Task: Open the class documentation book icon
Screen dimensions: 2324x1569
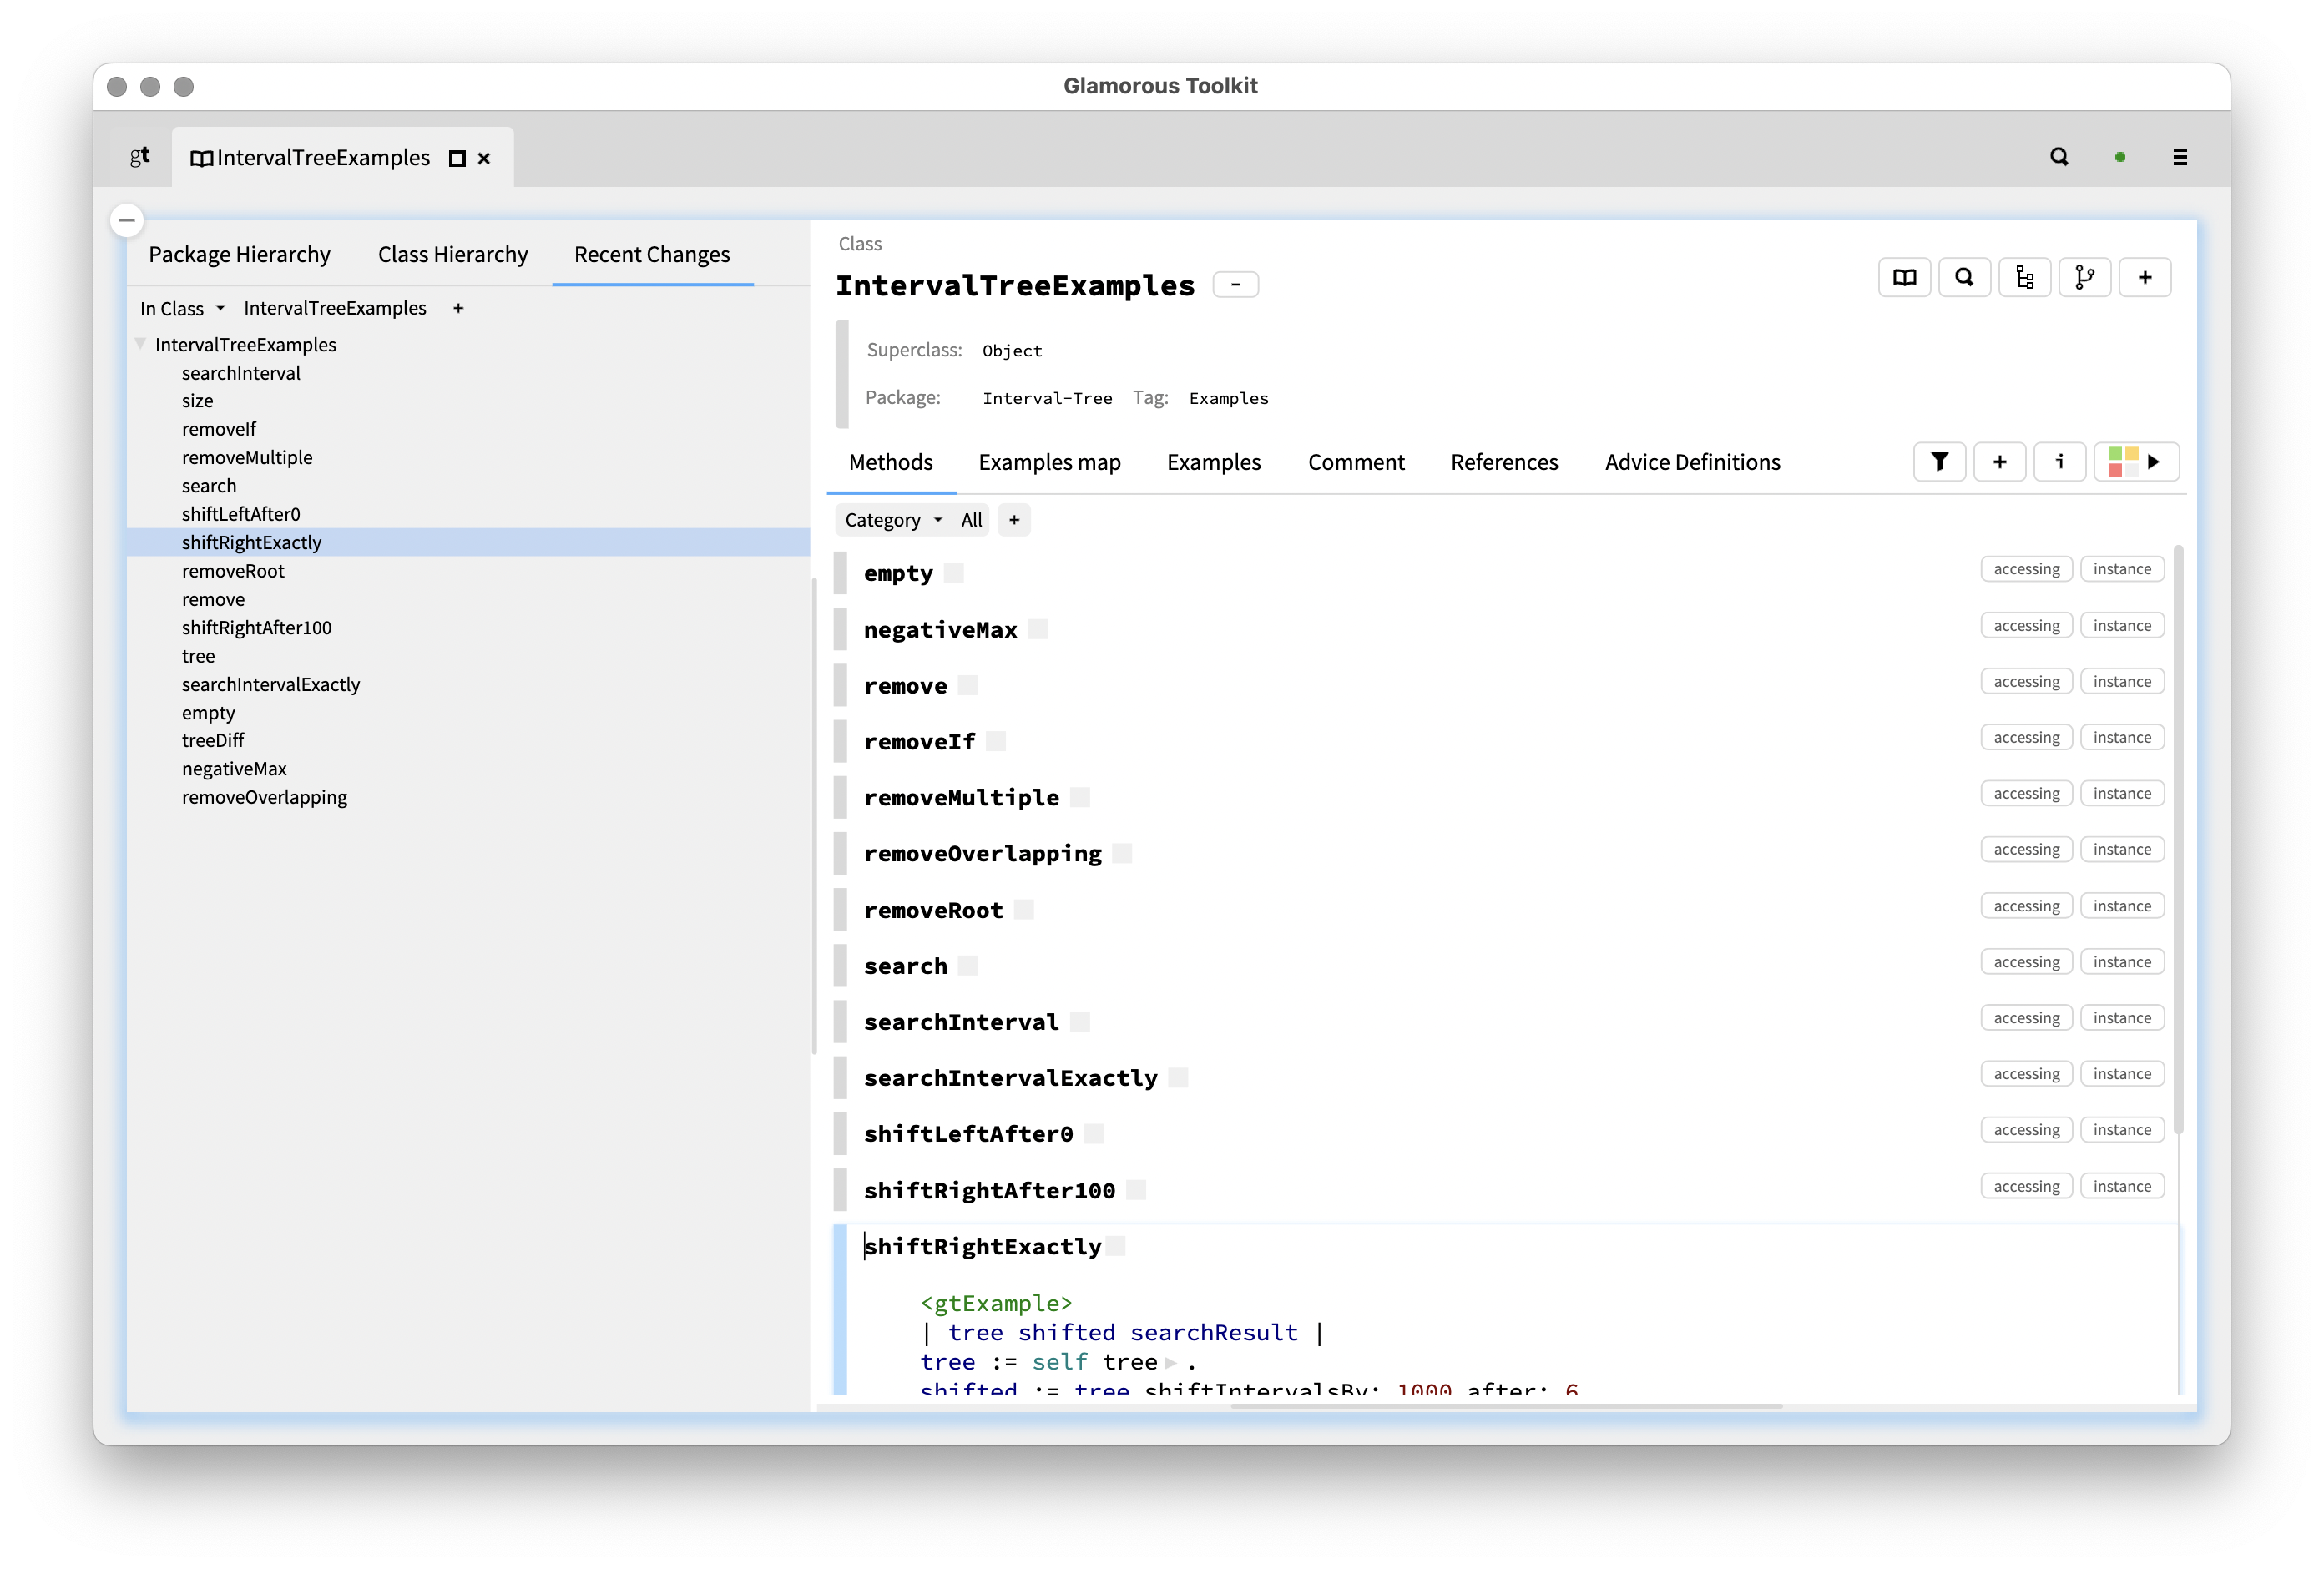Action: pos(1904,277)
